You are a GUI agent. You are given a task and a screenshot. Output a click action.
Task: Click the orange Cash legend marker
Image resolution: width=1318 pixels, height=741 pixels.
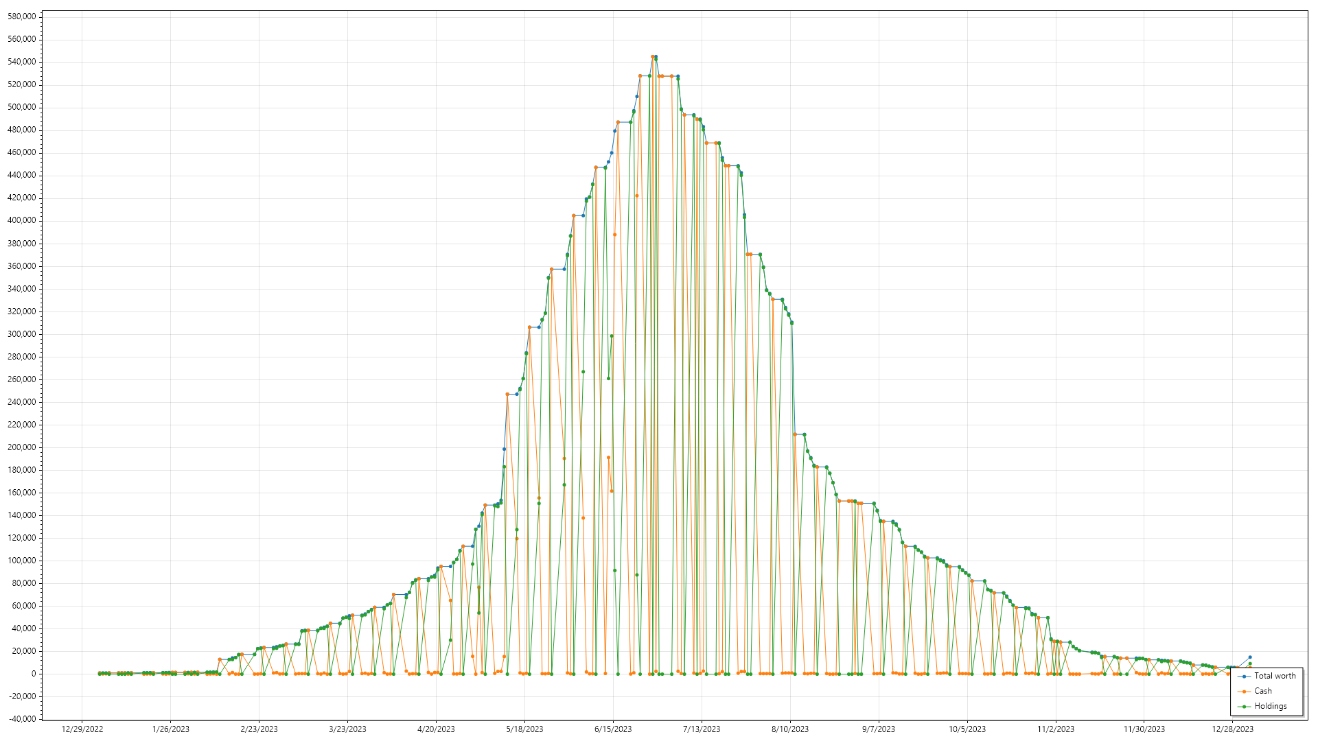click(x=1244, y=692)
